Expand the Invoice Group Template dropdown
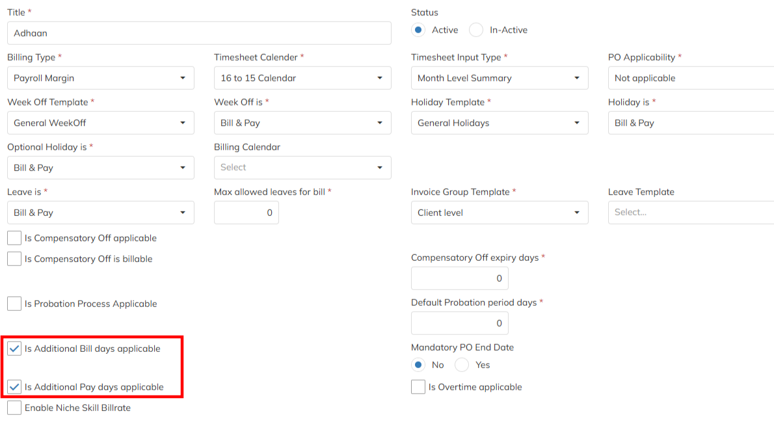This screenshot has height=426, width=774. pyautogui.click(x=499, y=213)
